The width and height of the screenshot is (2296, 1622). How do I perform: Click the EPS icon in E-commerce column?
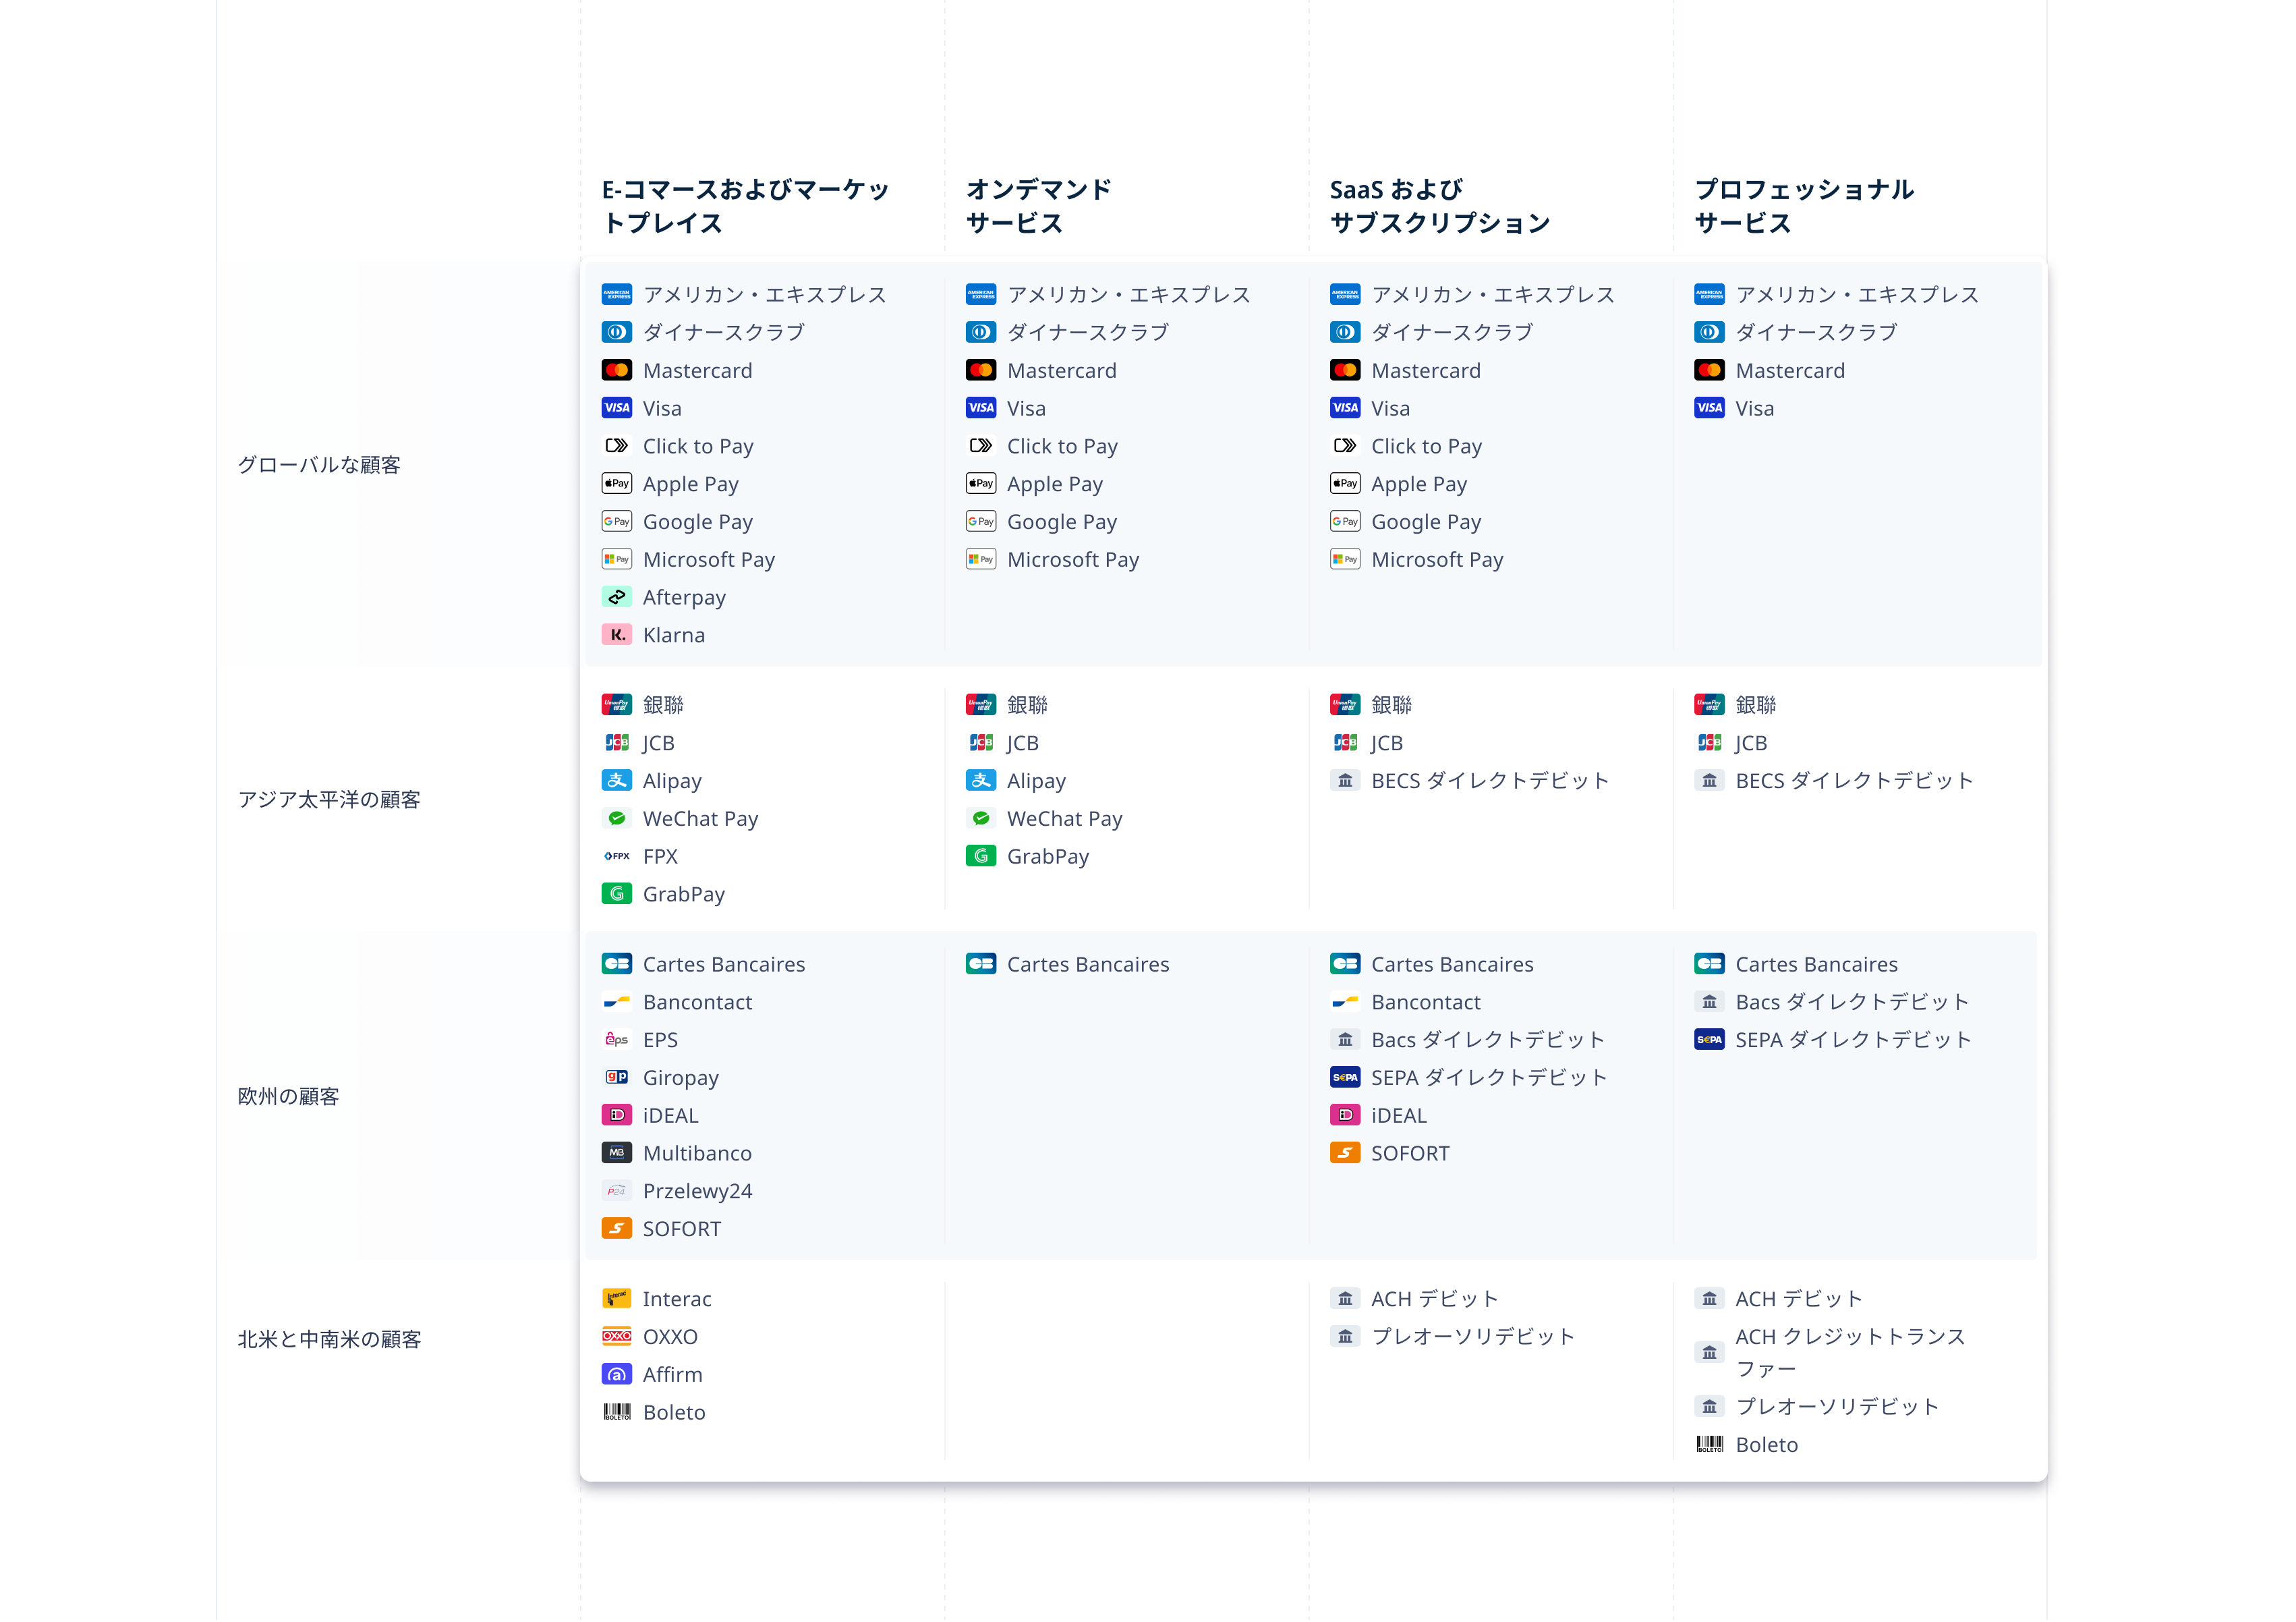616,1040
